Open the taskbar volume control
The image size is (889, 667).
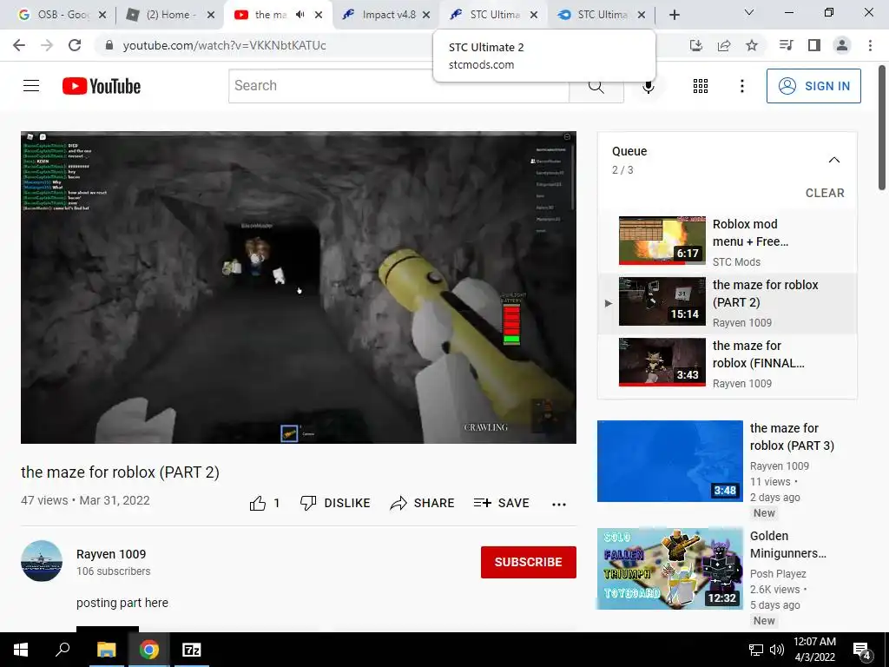coord(777,650)
